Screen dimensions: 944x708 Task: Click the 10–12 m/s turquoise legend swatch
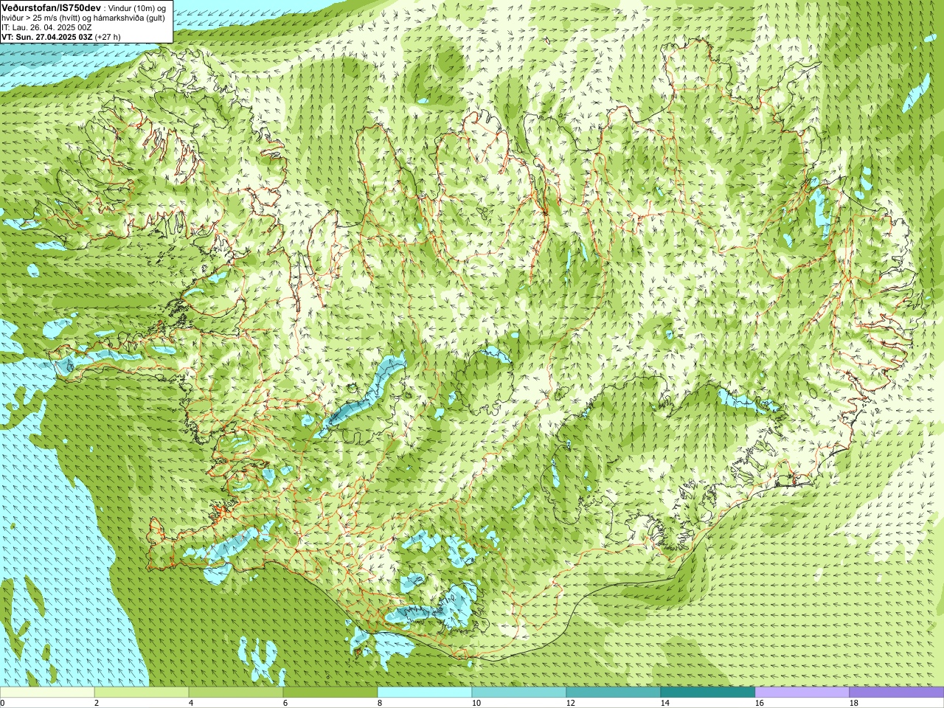click(x=519, y=693)
